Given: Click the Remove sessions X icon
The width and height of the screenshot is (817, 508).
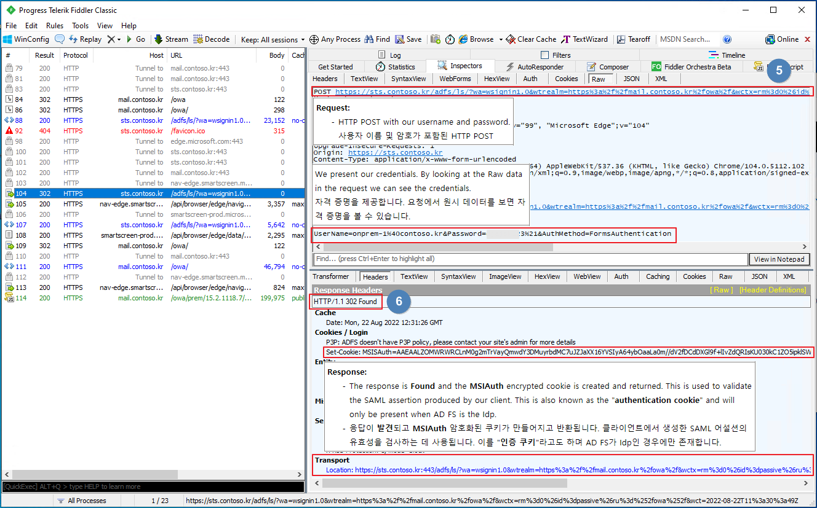Looking at the screenshot, I should (x=111, y=39).
